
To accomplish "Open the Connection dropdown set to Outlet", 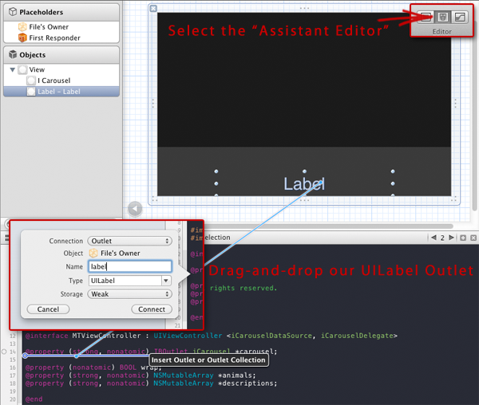I will click(129, 241).
